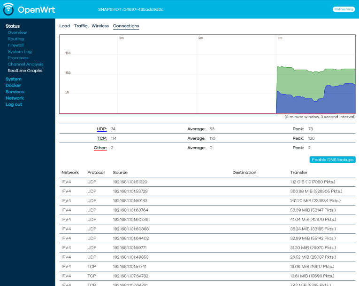Screen dimensions: 359x286
Task: Click Log out in sidebar
Action: point(14,104)
